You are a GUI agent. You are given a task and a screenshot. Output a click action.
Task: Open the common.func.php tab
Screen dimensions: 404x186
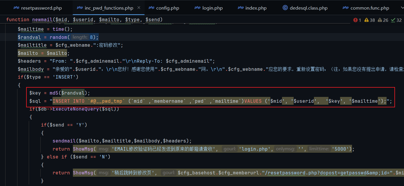click(x=369, y=8)
